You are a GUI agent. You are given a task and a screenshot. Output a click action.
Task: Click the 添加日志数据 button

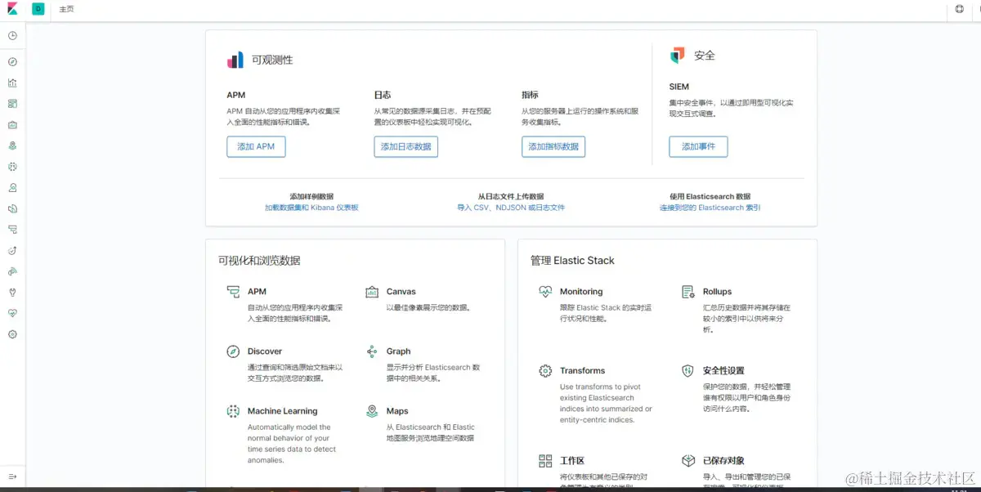pyautogui.click(x=406, y=146)
